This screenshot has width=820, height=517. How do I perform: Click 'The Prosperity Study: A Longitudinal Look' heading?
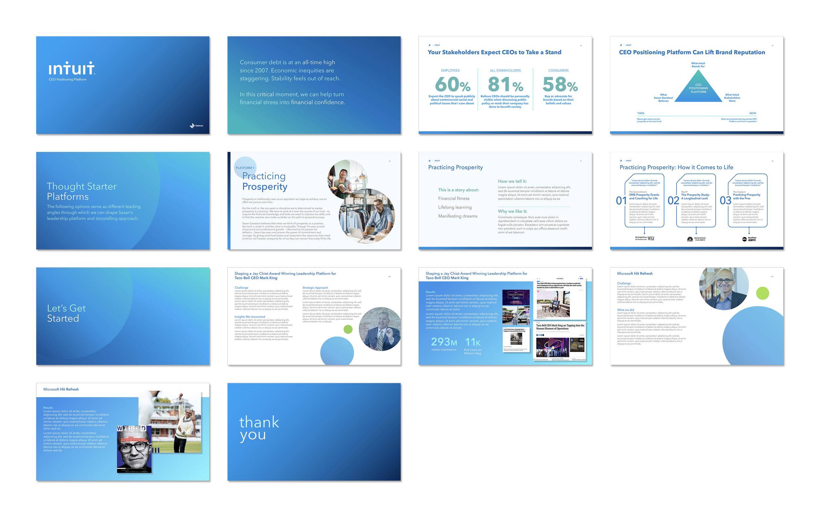click(x=695, y=196)
